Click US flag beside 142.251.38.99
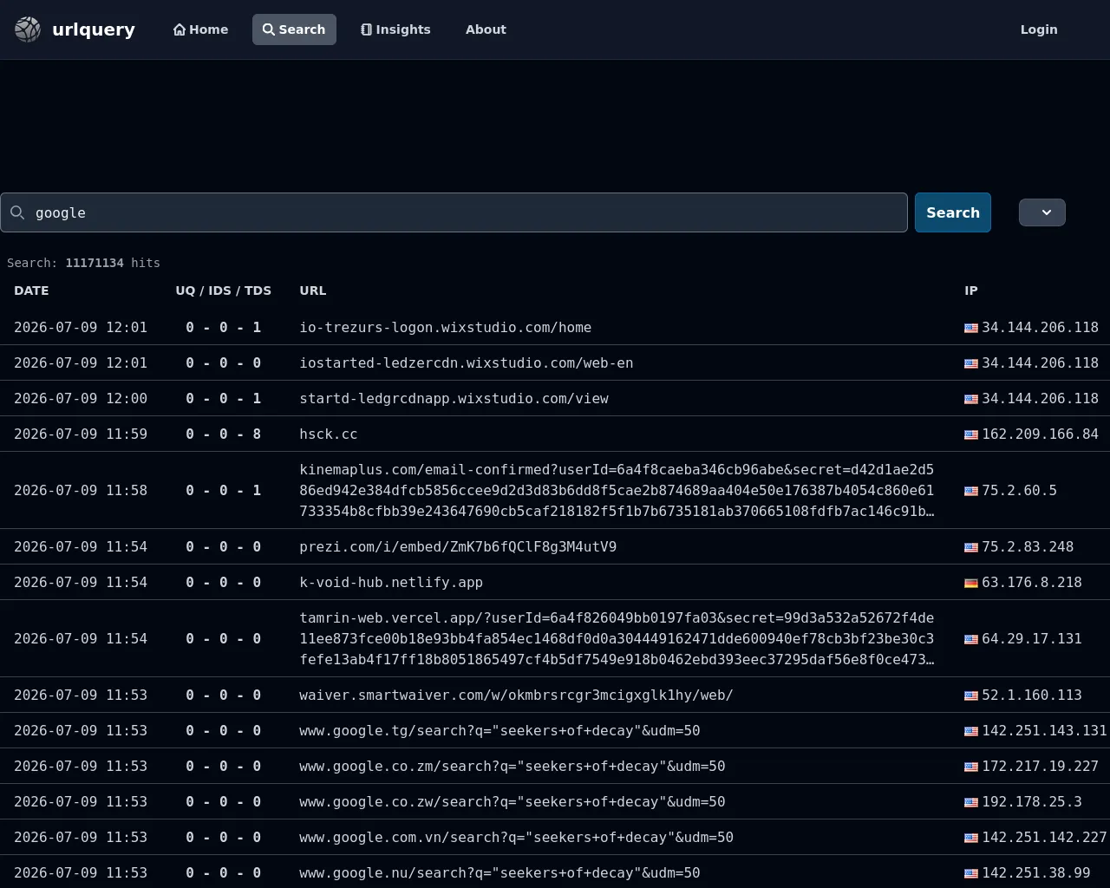Screen dimensions: 1110x888 tap(971, 873)
